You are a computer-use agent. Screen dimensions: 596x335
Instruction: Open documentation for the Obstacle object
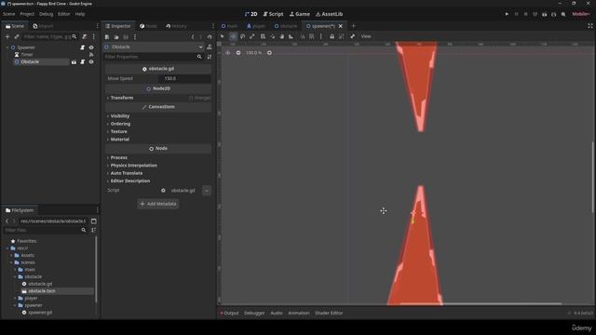point(210,47)
